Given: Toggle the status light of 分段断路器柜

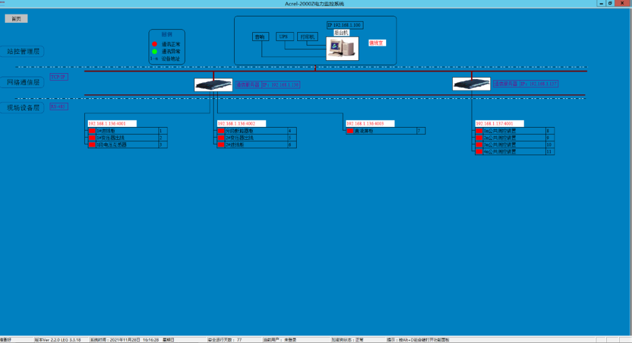Looking at the screenshot, I should [x=220, y=131].
